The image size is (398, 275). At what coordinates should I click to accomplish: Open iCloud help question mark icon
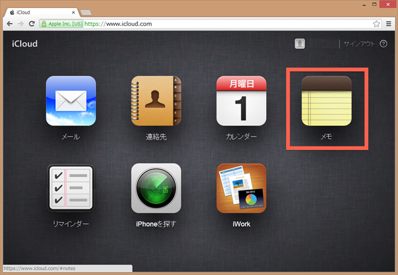tap(384, 43)
